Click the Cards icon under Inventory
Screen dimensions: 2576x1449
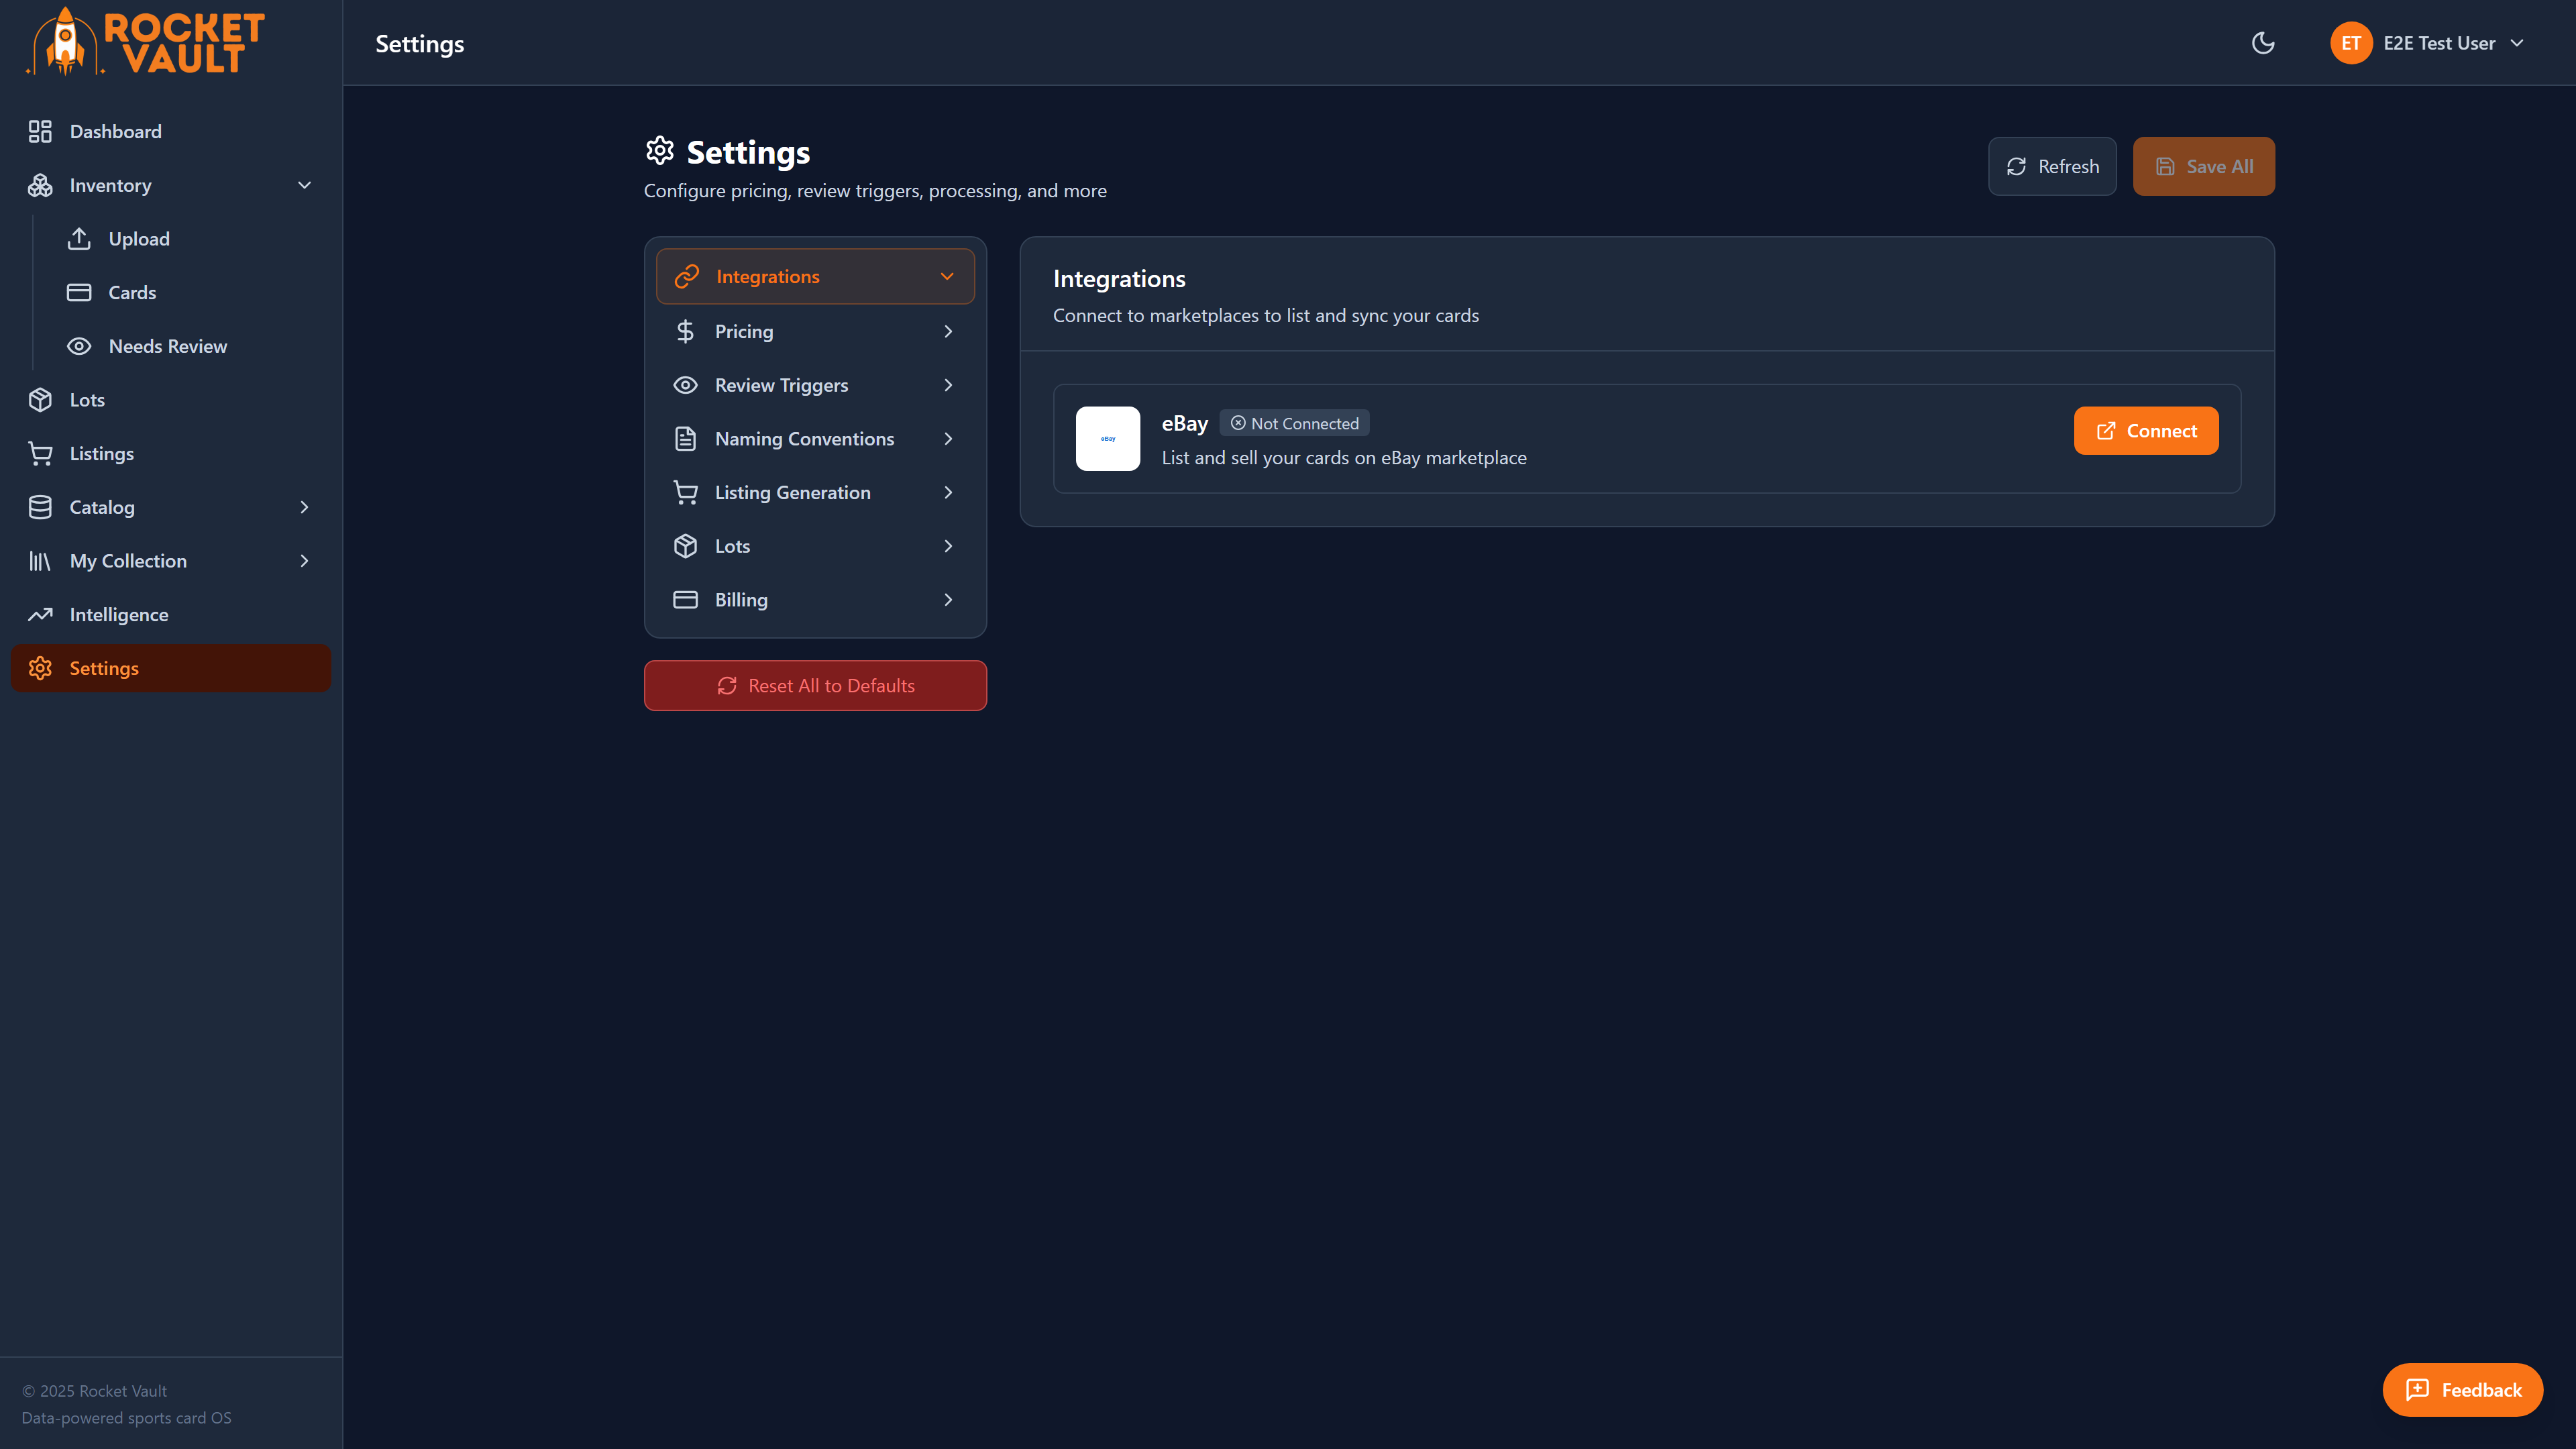80,292
